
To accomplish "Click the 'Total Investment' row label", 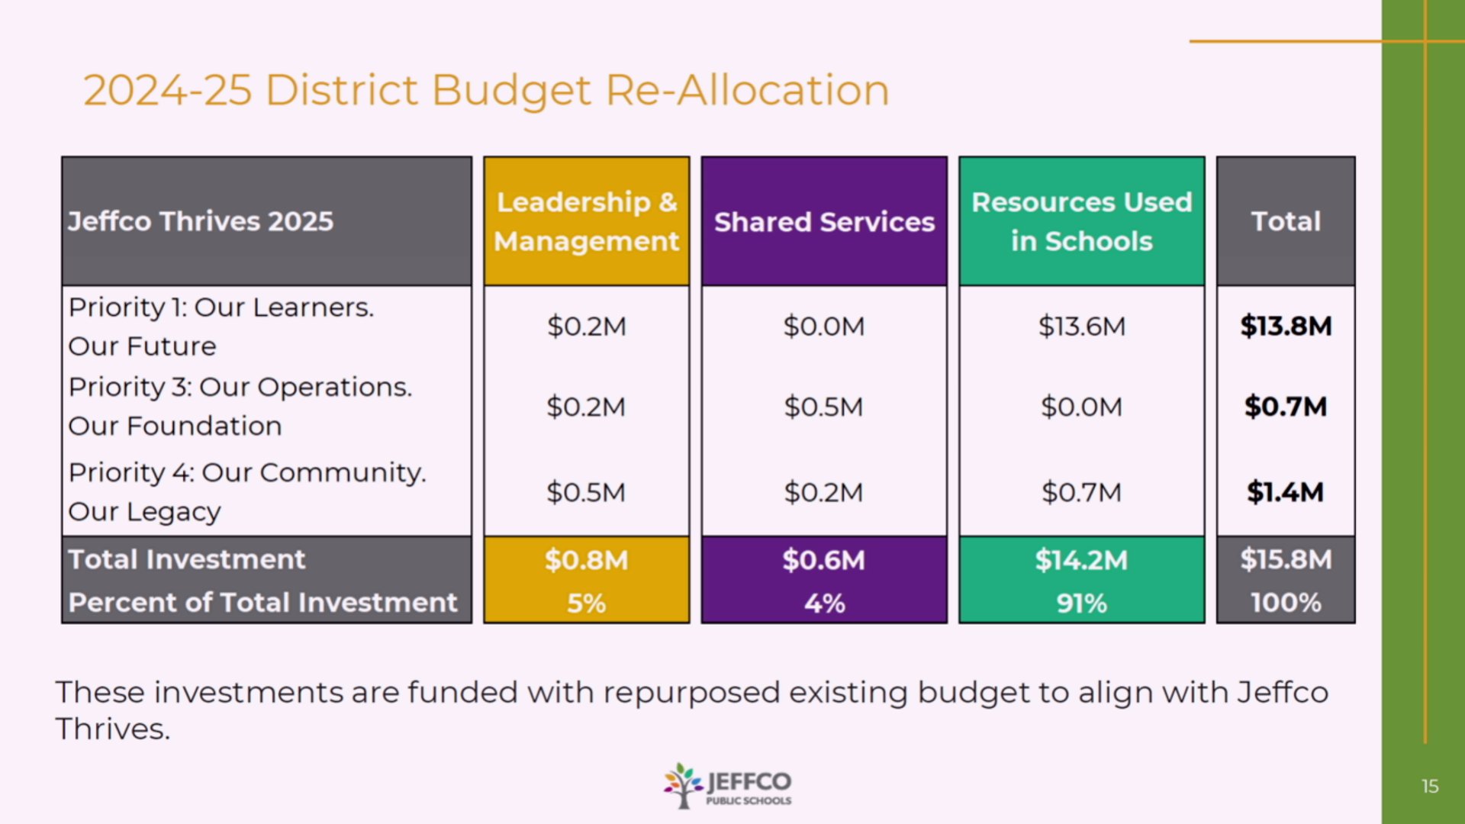I will pos(187,559).
